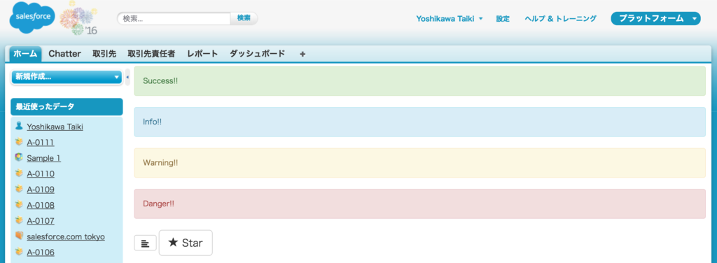The height and width of the screenshot is (263, 717).
Task: Open the 取引先責任者 tab
Action: pyautogui.click(x=151, y=53)
